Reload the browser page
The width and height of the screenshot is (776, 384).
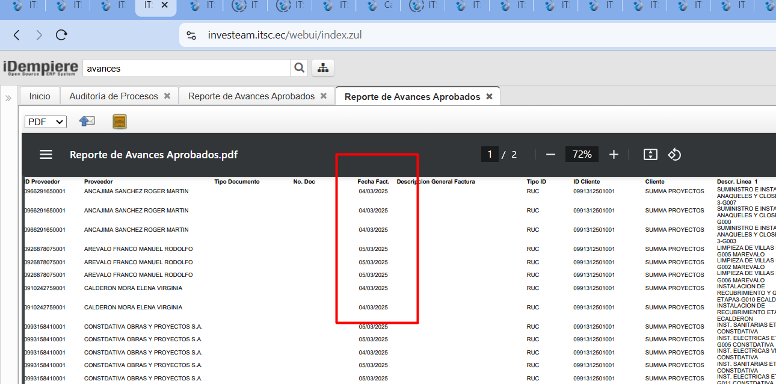[x=61, y=35]
